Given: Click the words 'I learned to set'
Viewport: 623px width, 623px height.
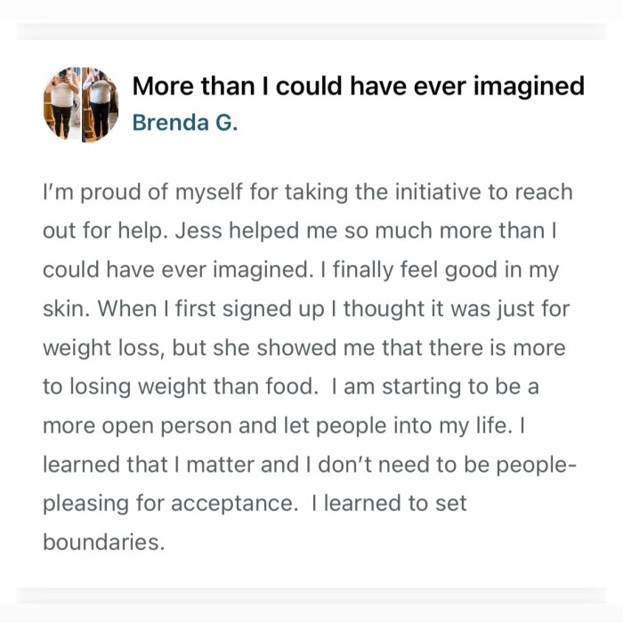Looking at the screenshot, I should pos(389,503).
